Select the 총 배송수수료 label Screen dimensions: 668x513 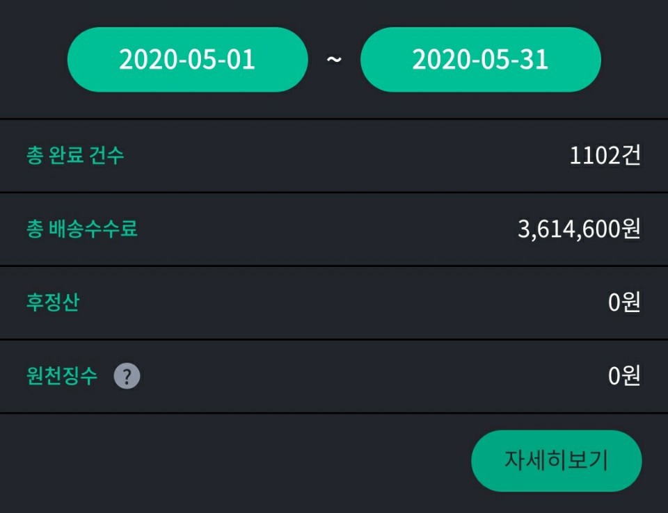82,229
